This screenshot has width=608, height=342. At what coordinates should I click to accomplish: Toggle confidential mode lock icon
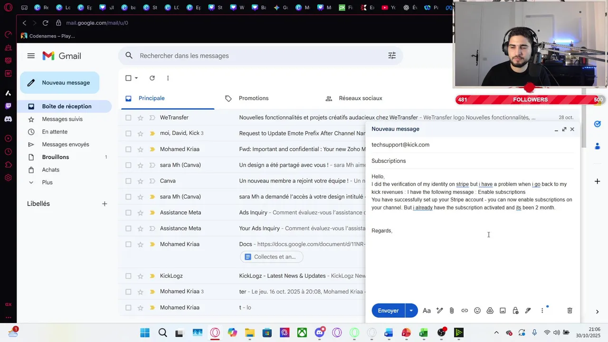click(515, 311)
